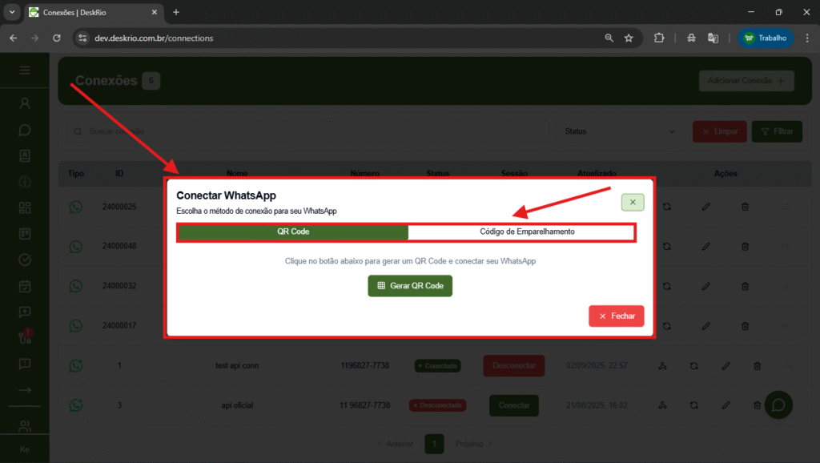
Task: Click the Adicionar Conexão button
Action: (x=746, y=81)
